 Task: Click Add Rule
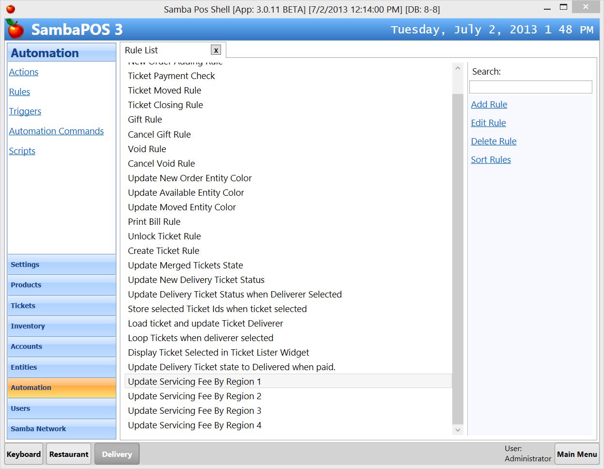click(489, 104)
